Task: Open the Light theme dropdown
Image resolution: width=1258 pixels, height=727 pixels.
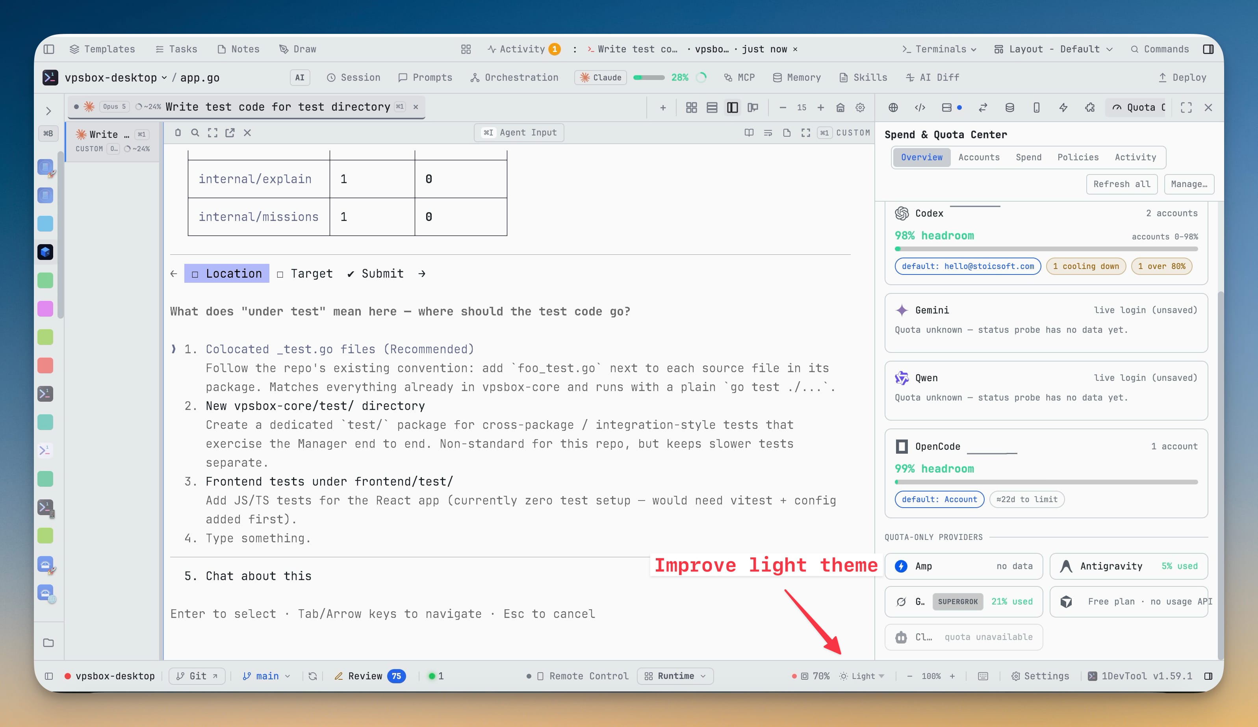Action: click(x=862, y=675)
